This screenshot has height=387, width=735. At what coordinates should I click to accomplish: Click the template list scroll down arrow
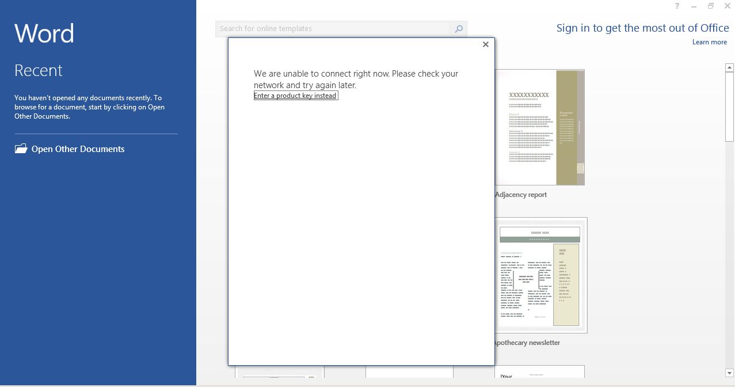tap(729, 373)
